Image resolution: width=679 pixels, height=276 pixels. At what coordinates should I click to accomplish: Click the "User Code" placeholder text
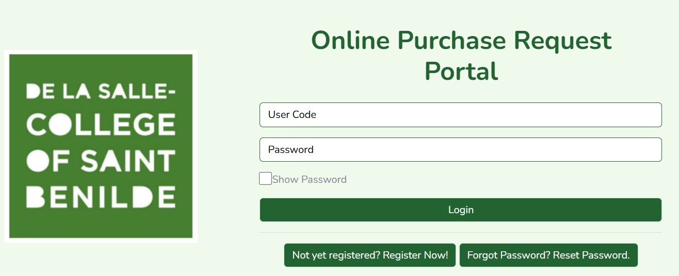pyautogui.click(x=292, y=115)
